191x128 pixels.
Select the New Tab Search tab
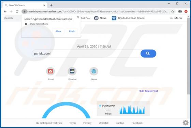coord(25,5)
